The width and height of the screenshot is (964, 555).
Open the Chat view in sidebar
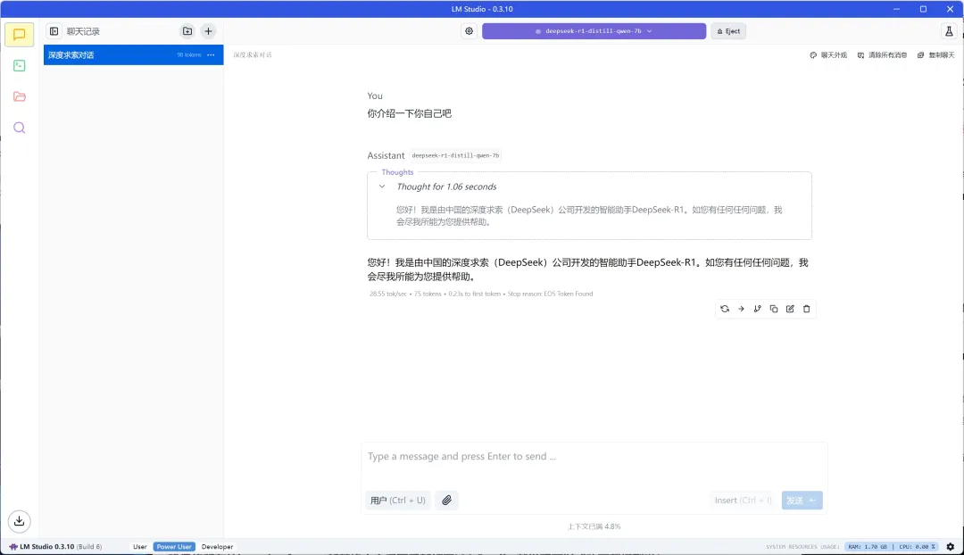coord(19,35)
